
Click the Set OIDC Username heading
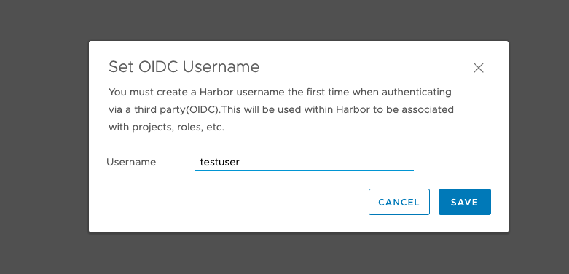[x=184, y=67]
